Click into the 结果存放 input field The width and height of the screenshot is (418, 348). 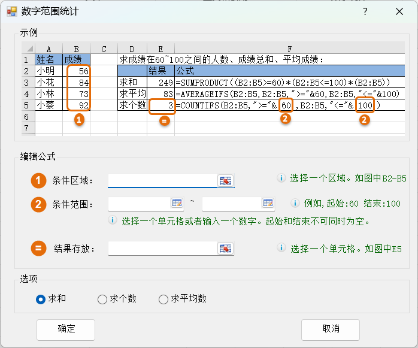(162, 249)
